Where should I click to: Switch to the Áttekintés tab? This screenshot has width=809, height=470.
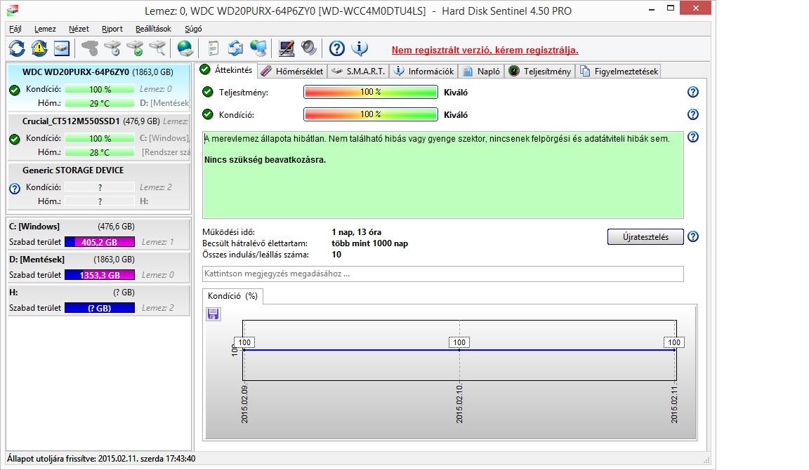tap(226, 70)
